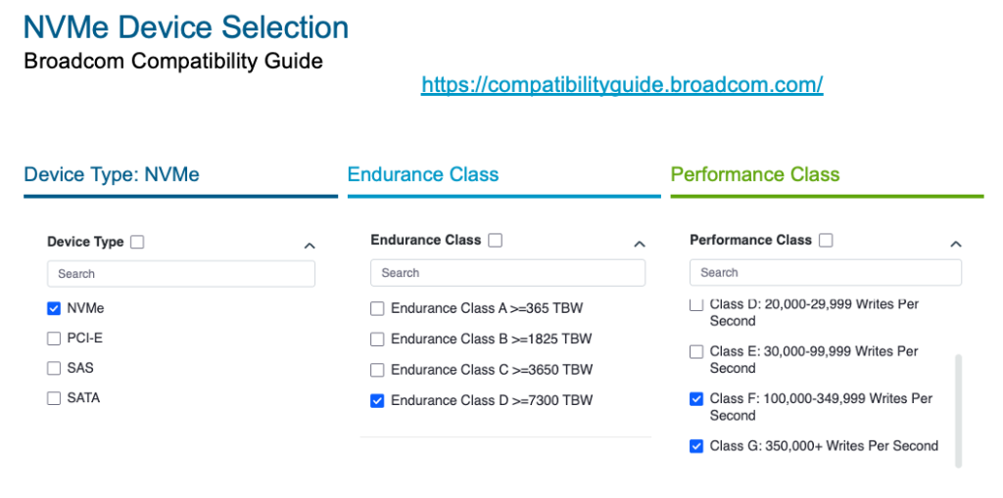
Task: Check Endurance Class A >=365 TBW
Action: 377,309
